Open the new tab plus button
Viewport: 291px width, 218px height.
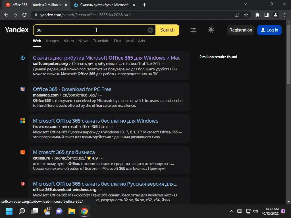(x=145, y=5)
